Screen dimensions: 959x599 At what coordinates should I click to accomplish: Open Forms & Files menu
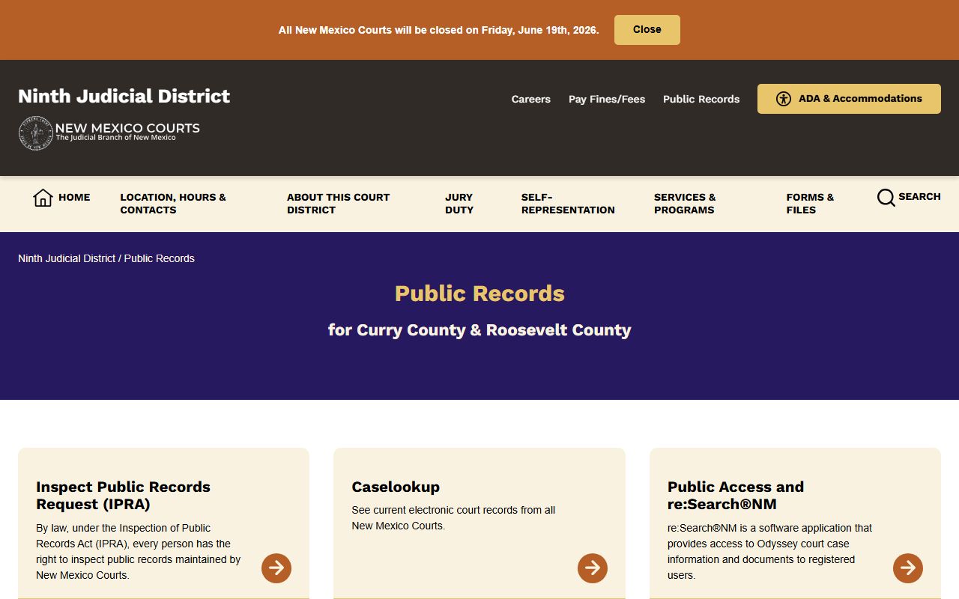pos(810,204)
